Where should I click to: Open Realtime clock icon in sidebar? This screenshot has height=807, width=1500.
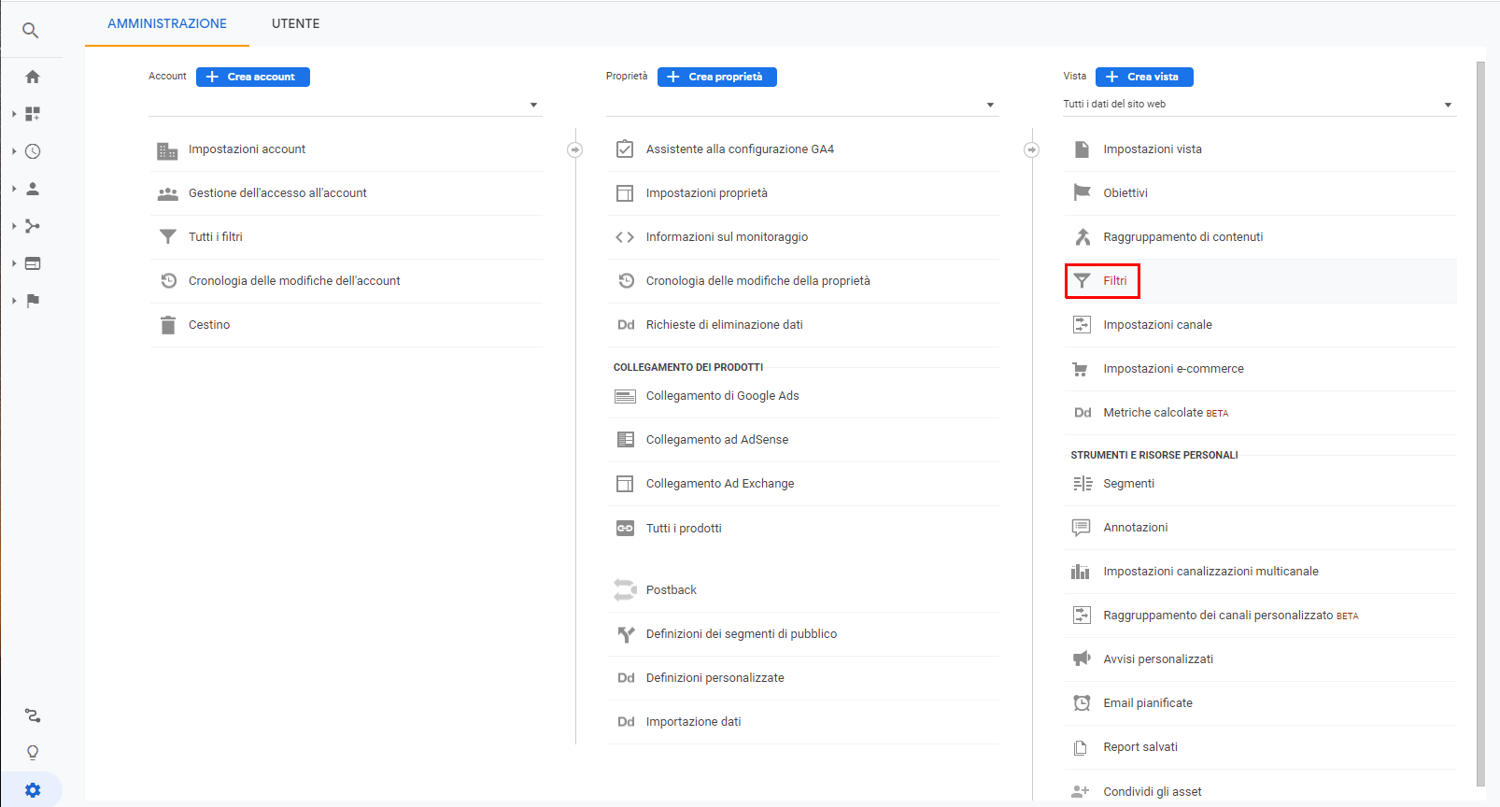(33, 151)
